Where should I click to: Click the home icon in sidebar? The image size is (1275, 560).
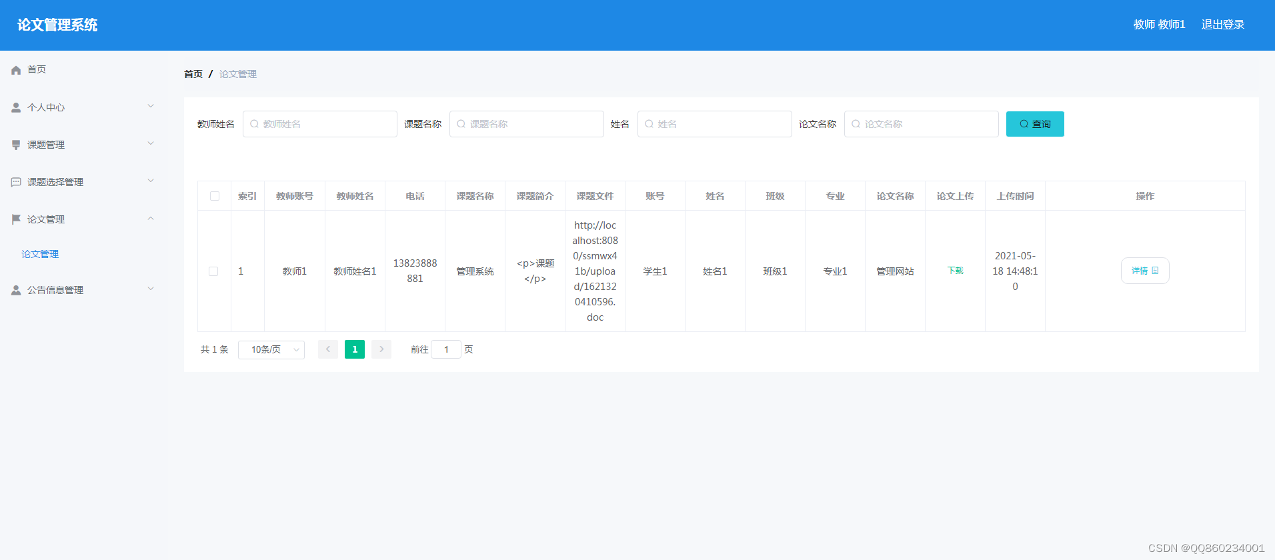point(16,70)
